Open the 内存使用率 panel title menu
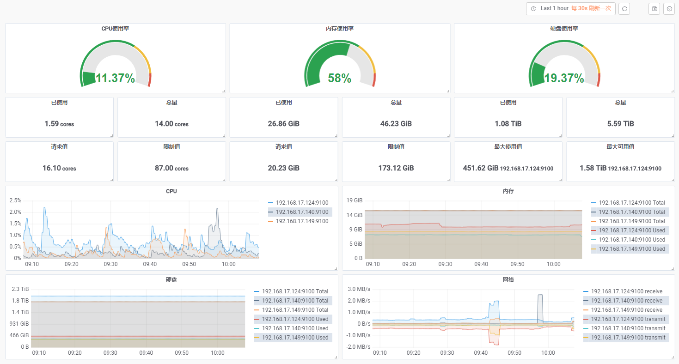The height and width of the screenshot is (364, 679). coord(340,29)
